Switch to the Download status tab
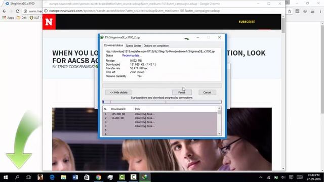Screen dimensions: 324x182 pyautogui.click(x=113, y=45)
